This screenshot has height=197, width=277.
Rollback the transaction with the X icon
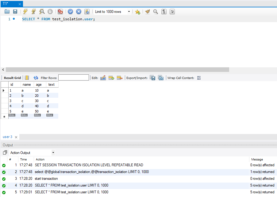click(x=79, y=11)
